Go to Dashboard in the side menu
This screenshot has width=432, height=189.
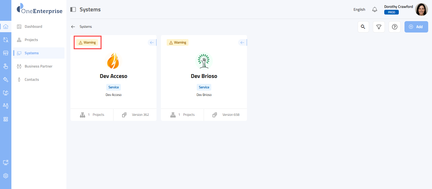click(x=33, y=27)
